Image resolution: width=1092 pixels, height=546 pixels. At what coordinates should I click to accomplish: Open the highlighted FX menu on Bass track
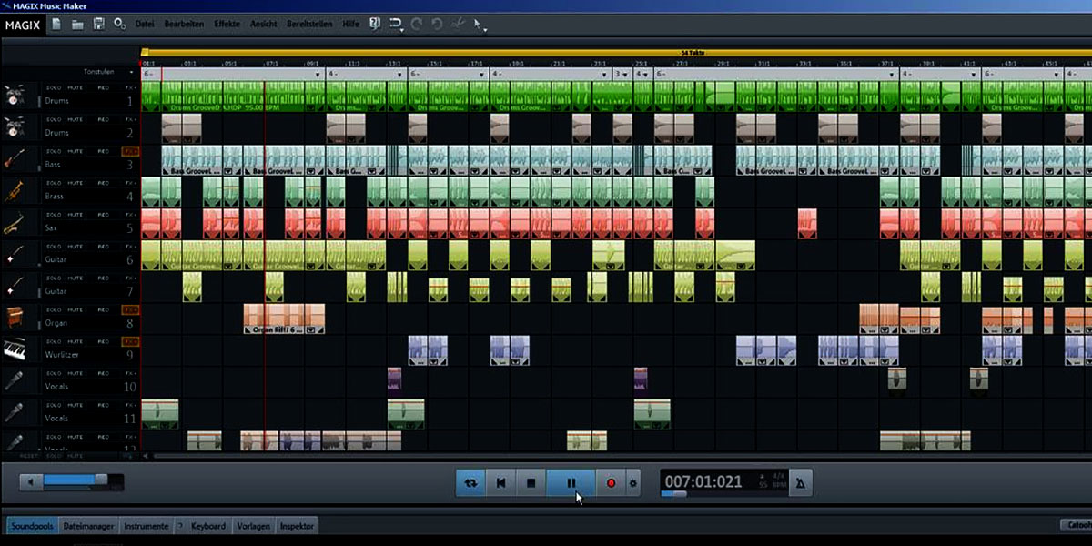pyautogui.click(x=130, y=151)
